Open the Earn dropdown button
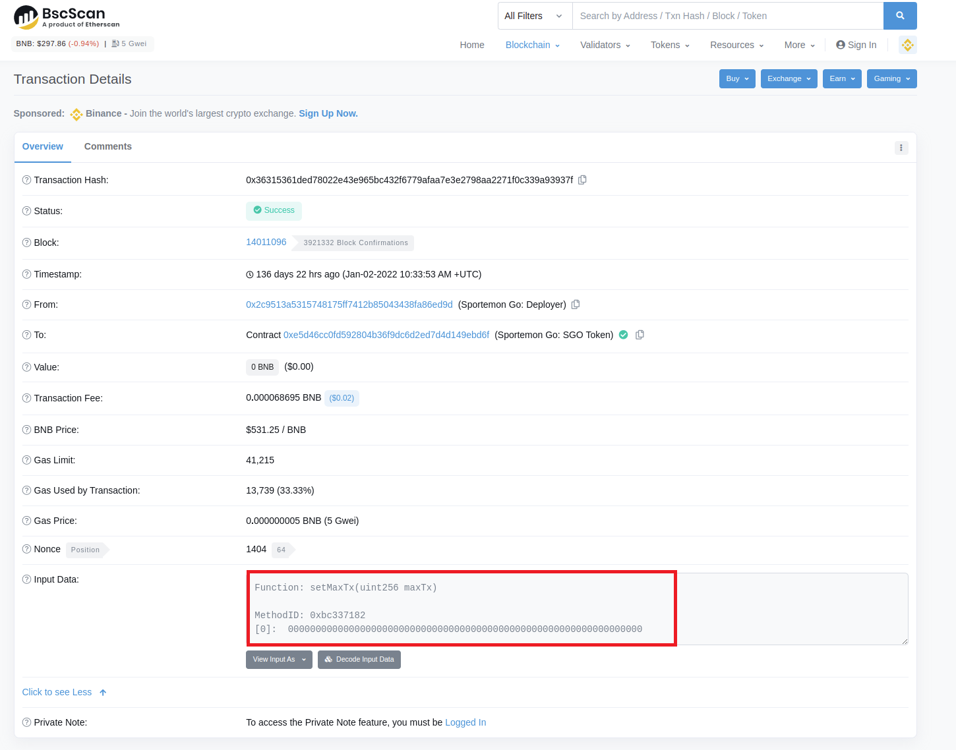This screenshot has width=956, height=750. point(842,78)
